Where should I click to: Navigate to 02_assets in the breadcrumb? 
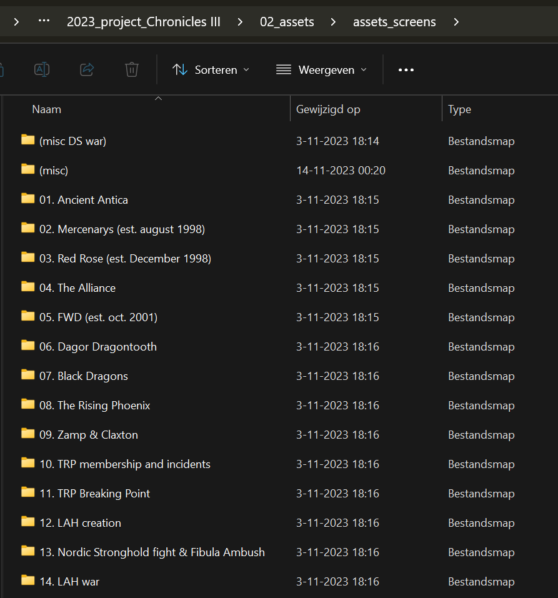[287, 22]
